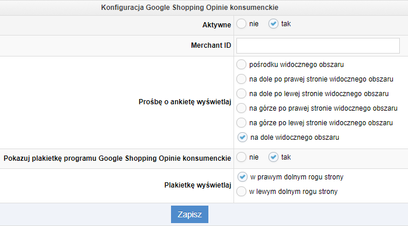
Task: Choose 'na dole po lewej stronie widocznego obszaru'
Action: (x=241, y=94)
